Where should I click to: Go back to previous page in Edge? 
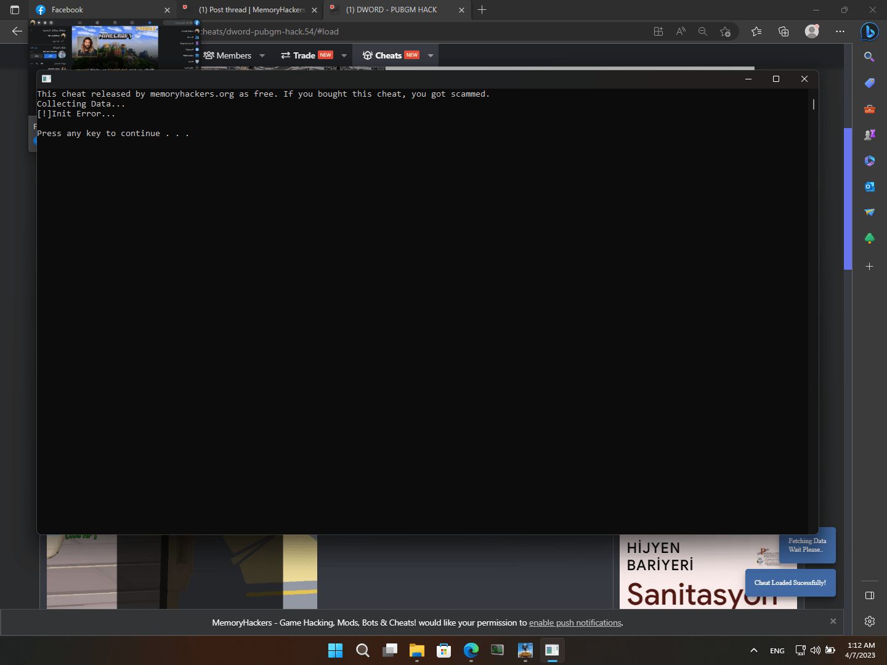[17, 31]
